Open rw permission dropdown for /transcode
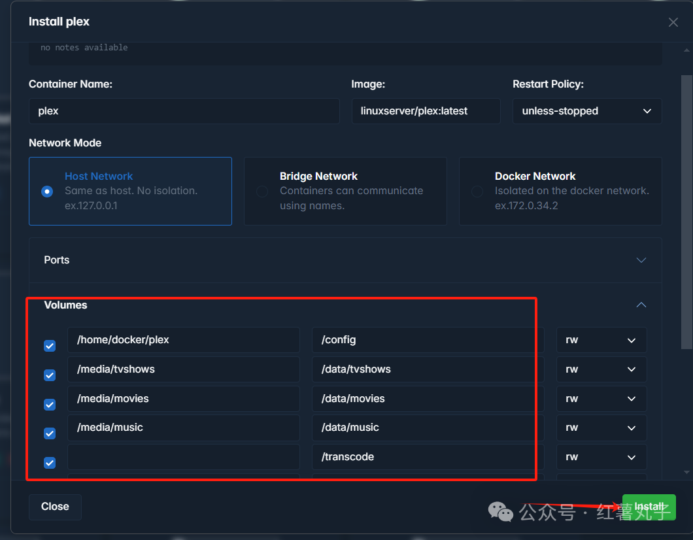 [601, 457]
